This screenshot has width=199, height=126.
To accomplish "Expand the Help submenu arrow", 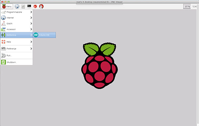I will click(x=31, y=42).
